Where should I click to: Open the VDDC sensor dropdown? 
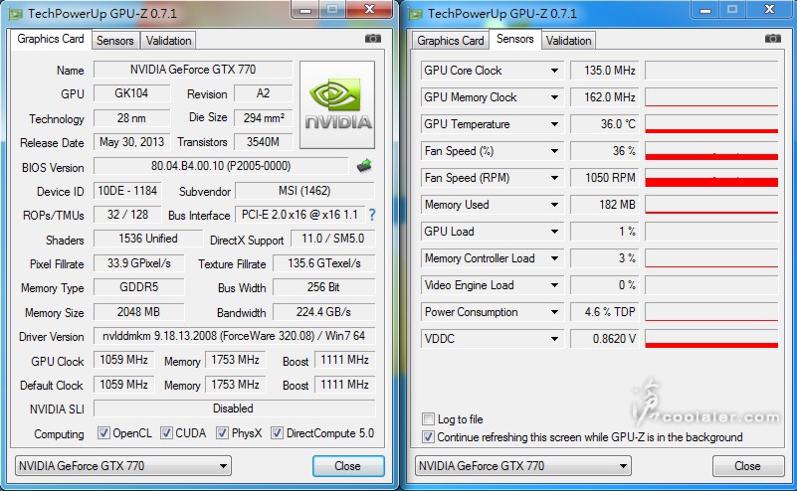coord(554,339)
